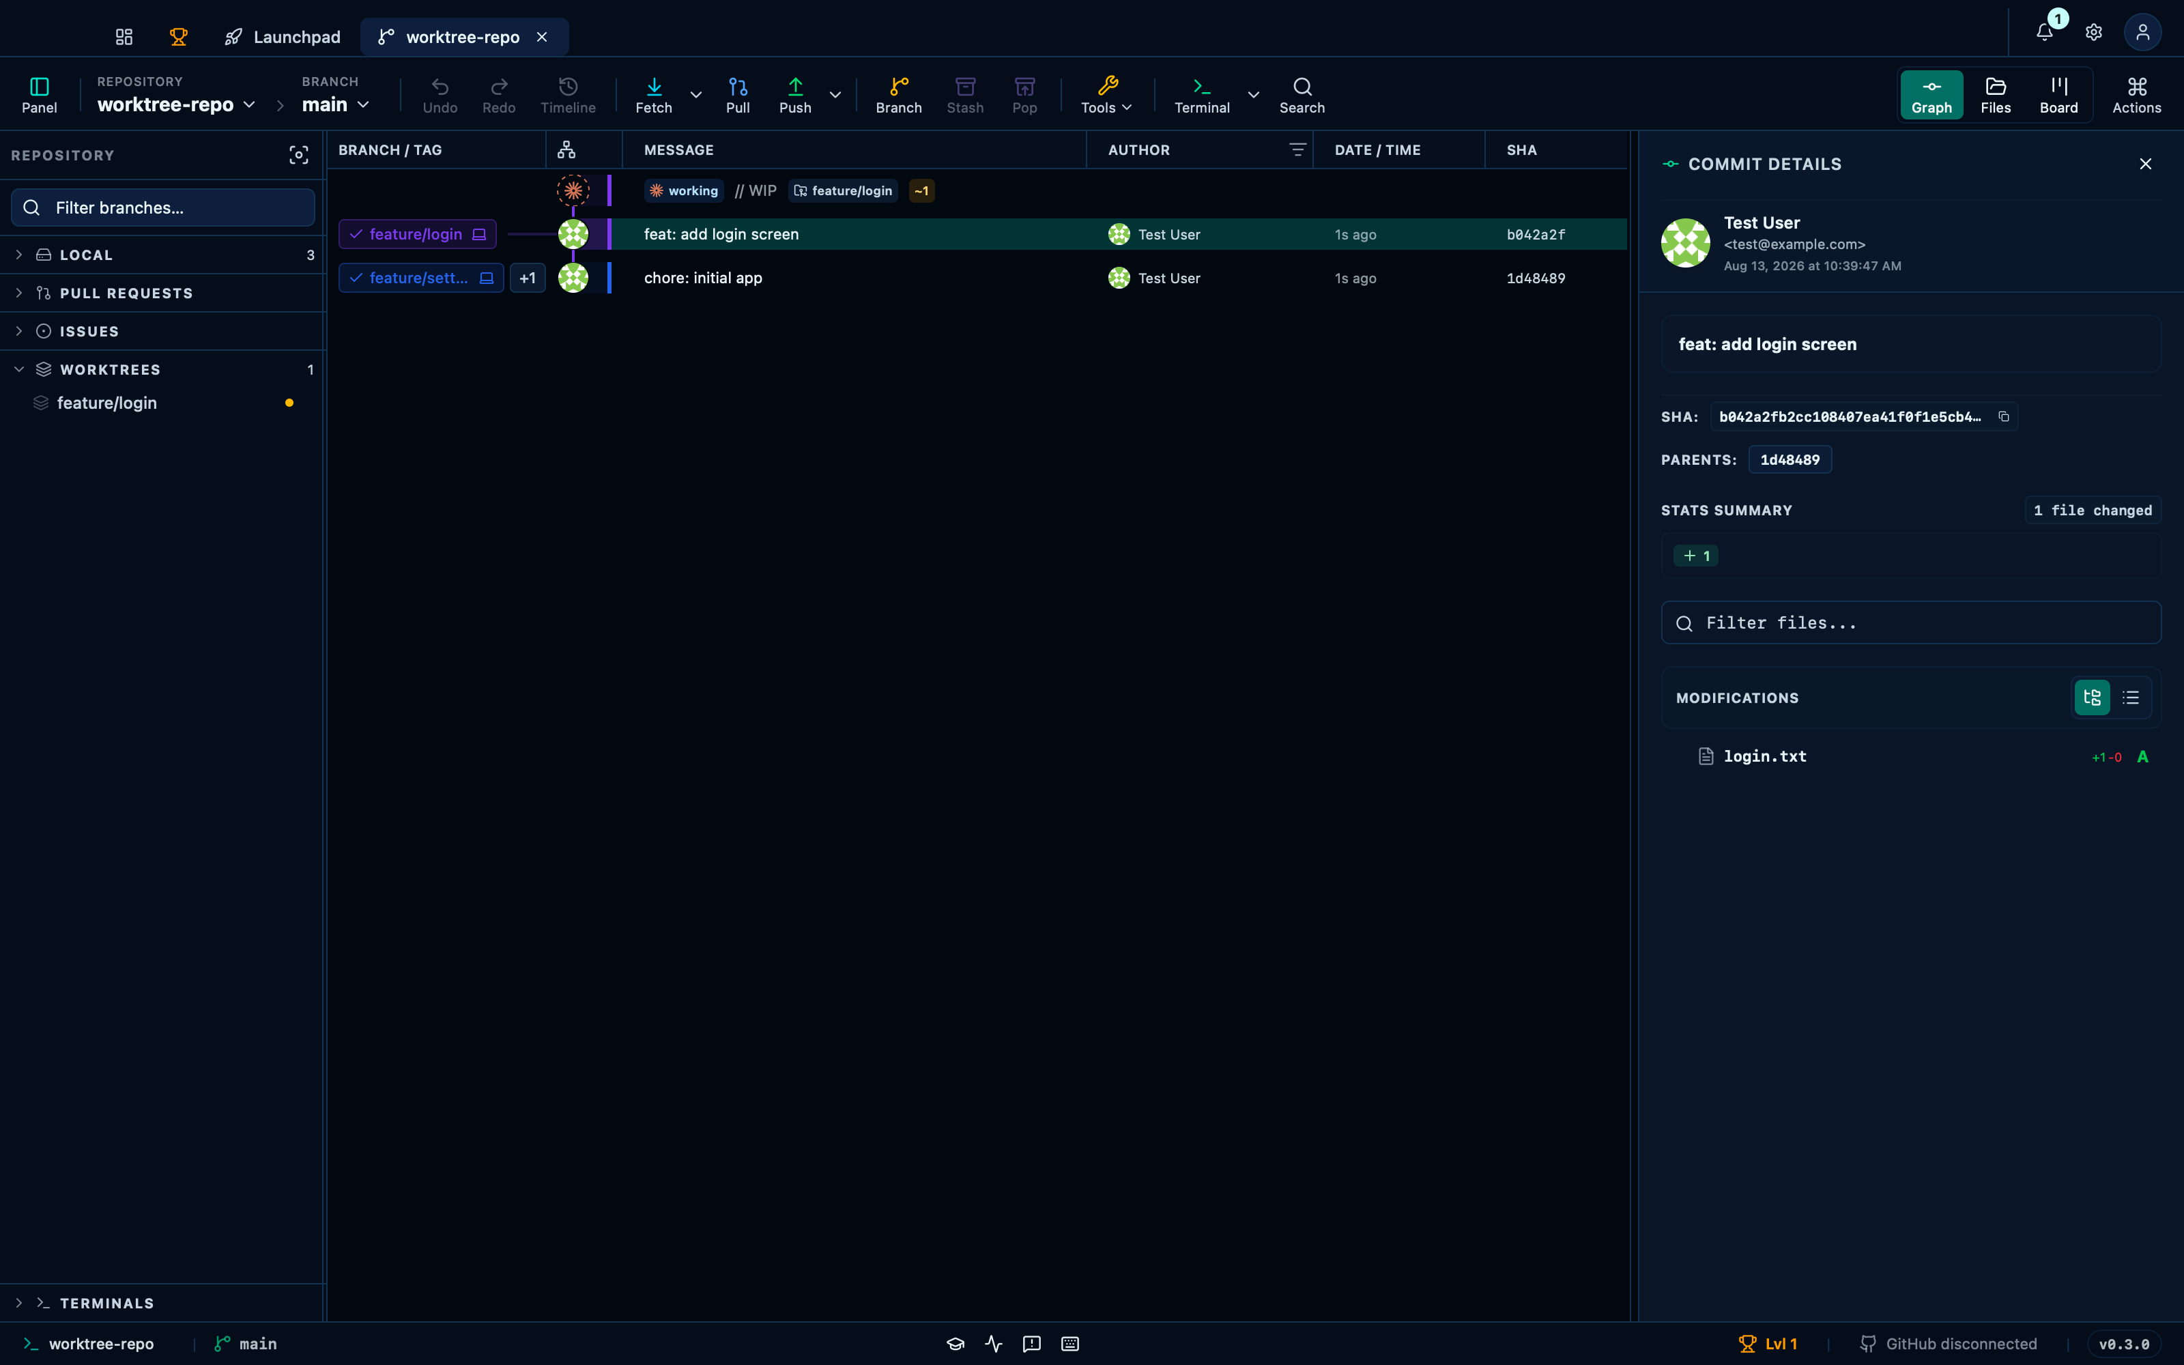Open the Push options dropdown arrow

[835, 95]
